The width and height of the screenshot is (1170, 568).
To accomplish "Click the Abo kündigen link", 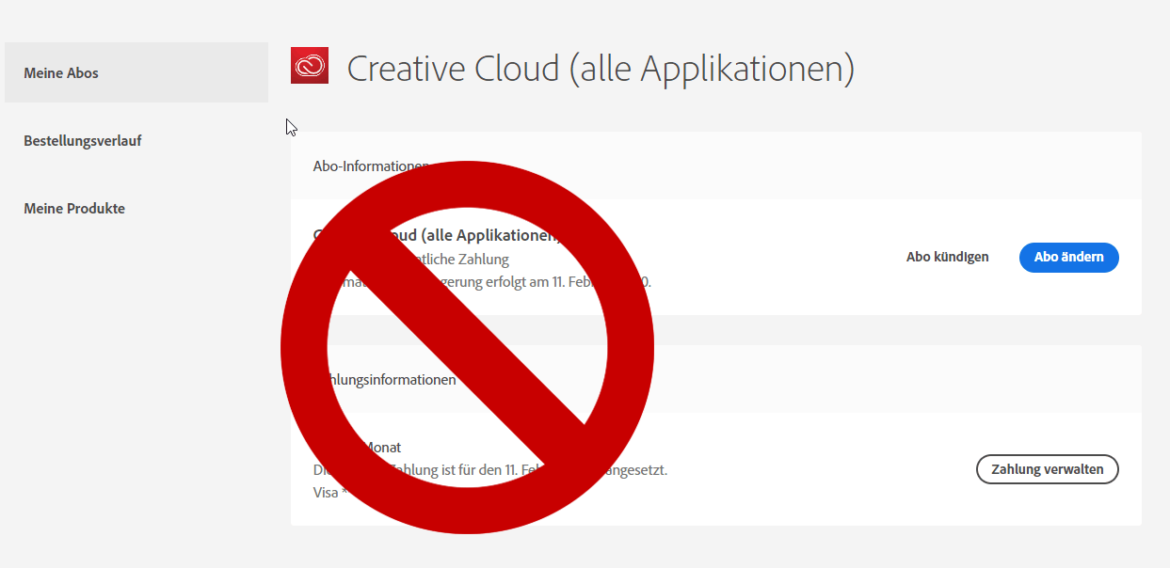I will click(x=947, y=257).
